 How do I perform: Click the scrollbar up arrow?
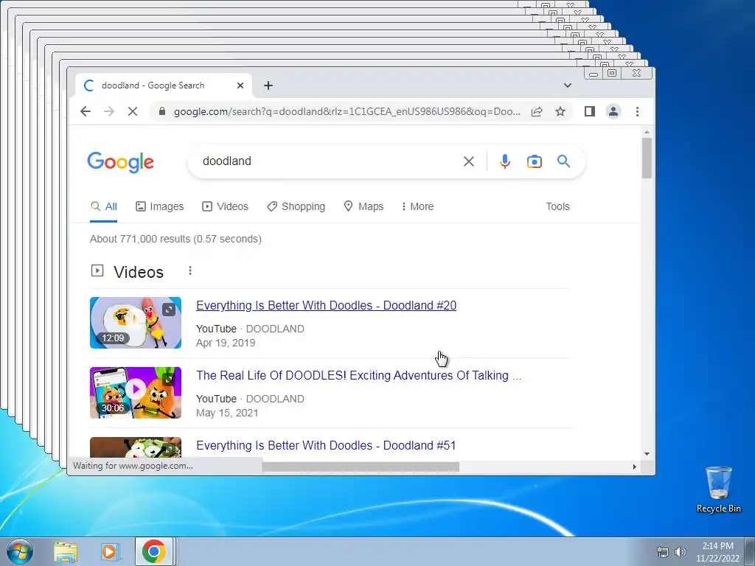647,132
